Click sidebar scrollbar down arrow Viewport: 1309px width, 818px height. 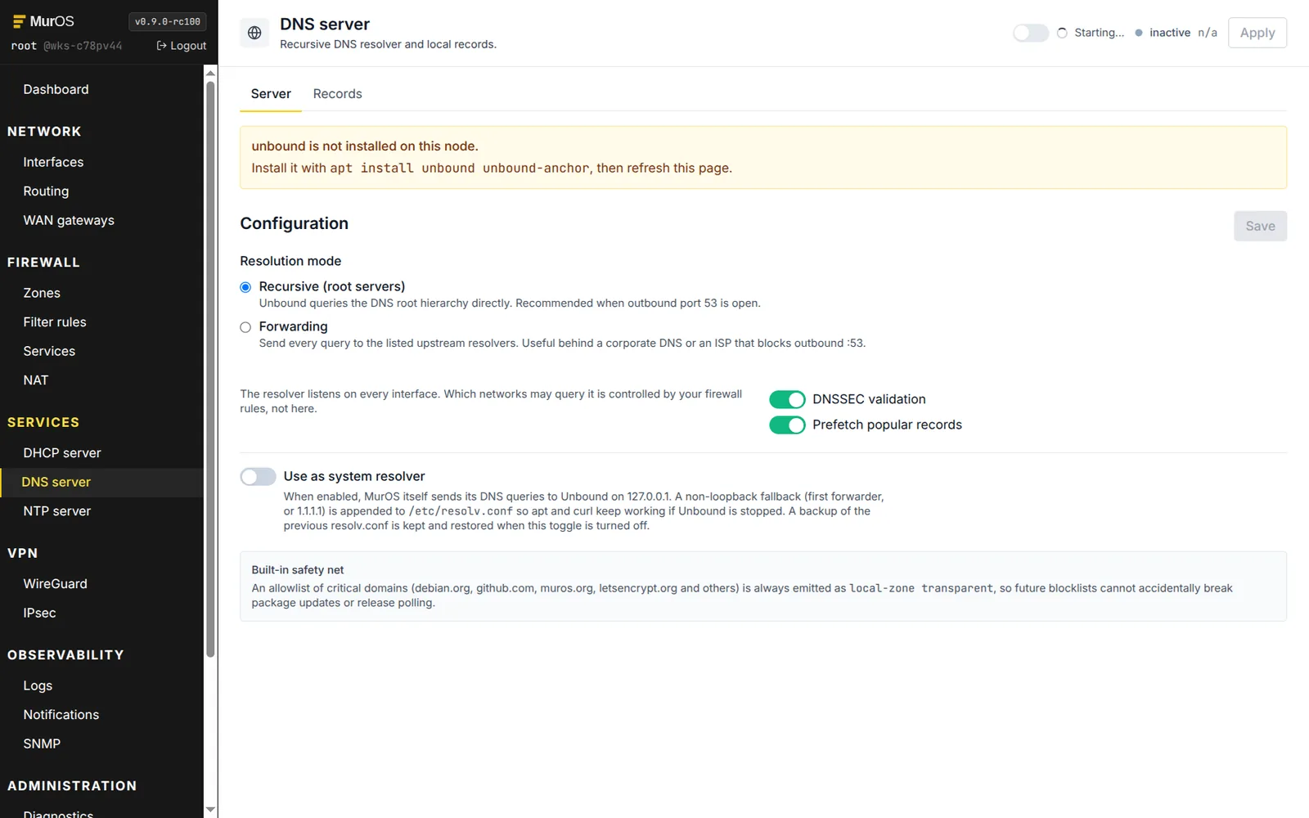click(210, 810)
